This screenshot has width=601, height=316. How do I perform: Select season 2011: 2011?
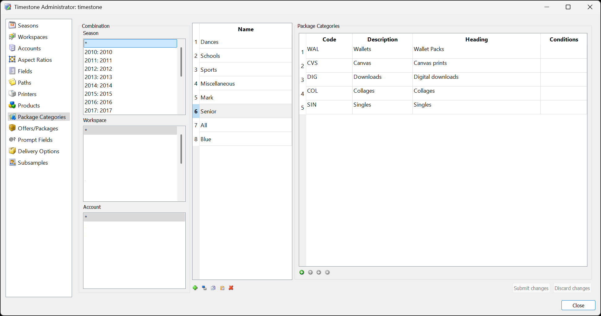click(x=130, y=60)
